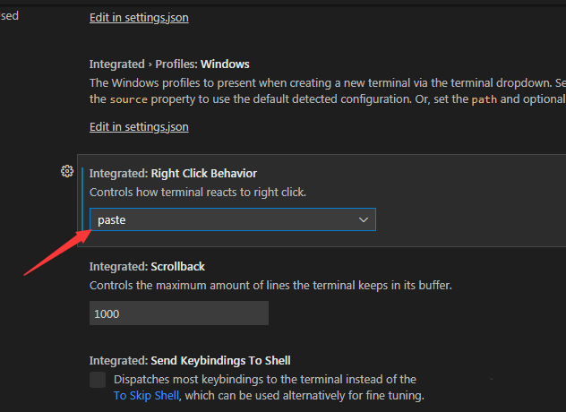This screenshot has height=412, width=566.
Task: Click the partially visible sidebar item at top-left
Action: coord(10,16)
